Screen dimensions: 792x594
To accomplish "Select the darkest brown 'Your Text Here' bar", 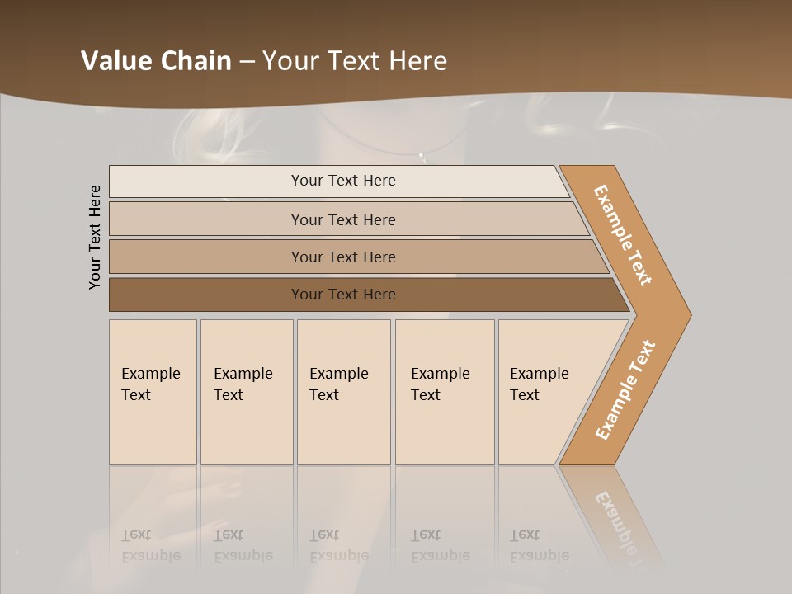I will (x=343, y=295).
